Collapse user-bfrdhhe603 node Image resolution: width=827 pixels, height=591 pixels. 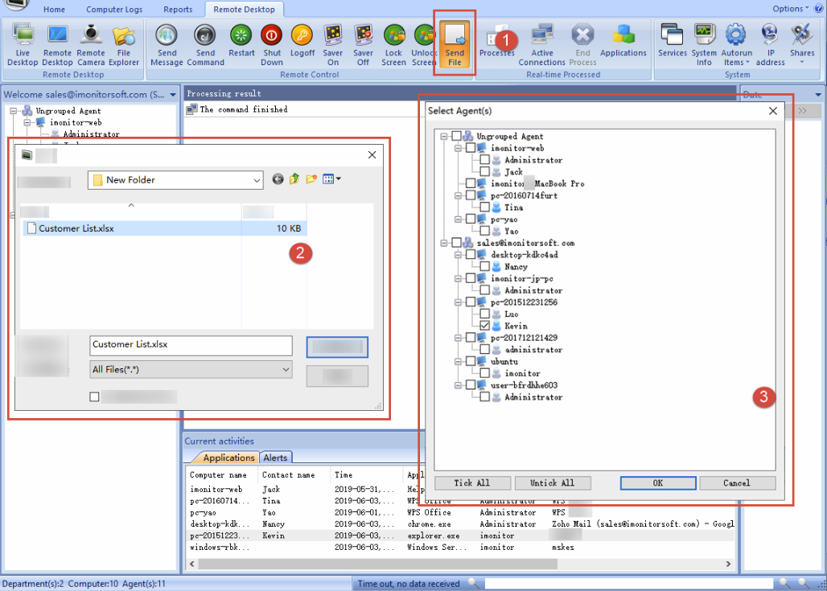pyautogui.click(x=458, y=385)
